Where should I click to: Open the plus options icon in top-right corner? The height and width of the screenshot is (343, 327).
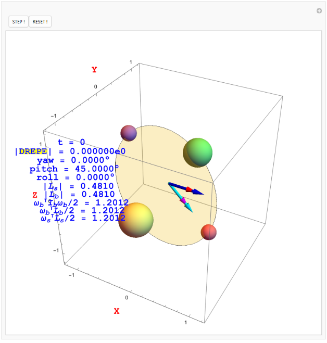click(319, 11)
